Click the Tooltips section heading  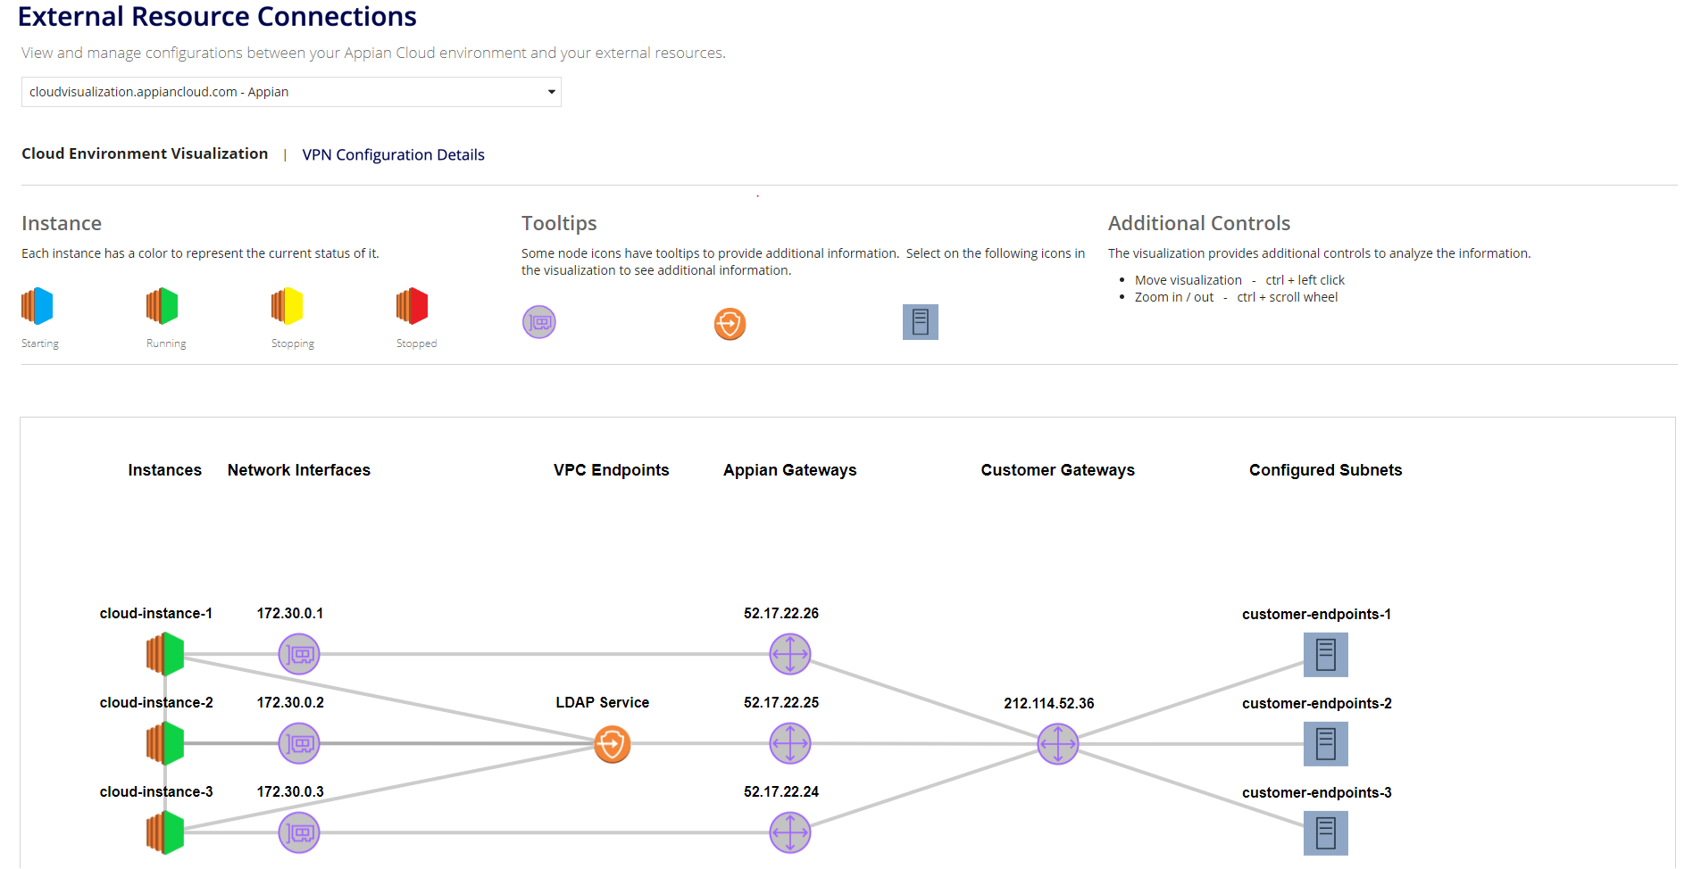tap(559, 224)
